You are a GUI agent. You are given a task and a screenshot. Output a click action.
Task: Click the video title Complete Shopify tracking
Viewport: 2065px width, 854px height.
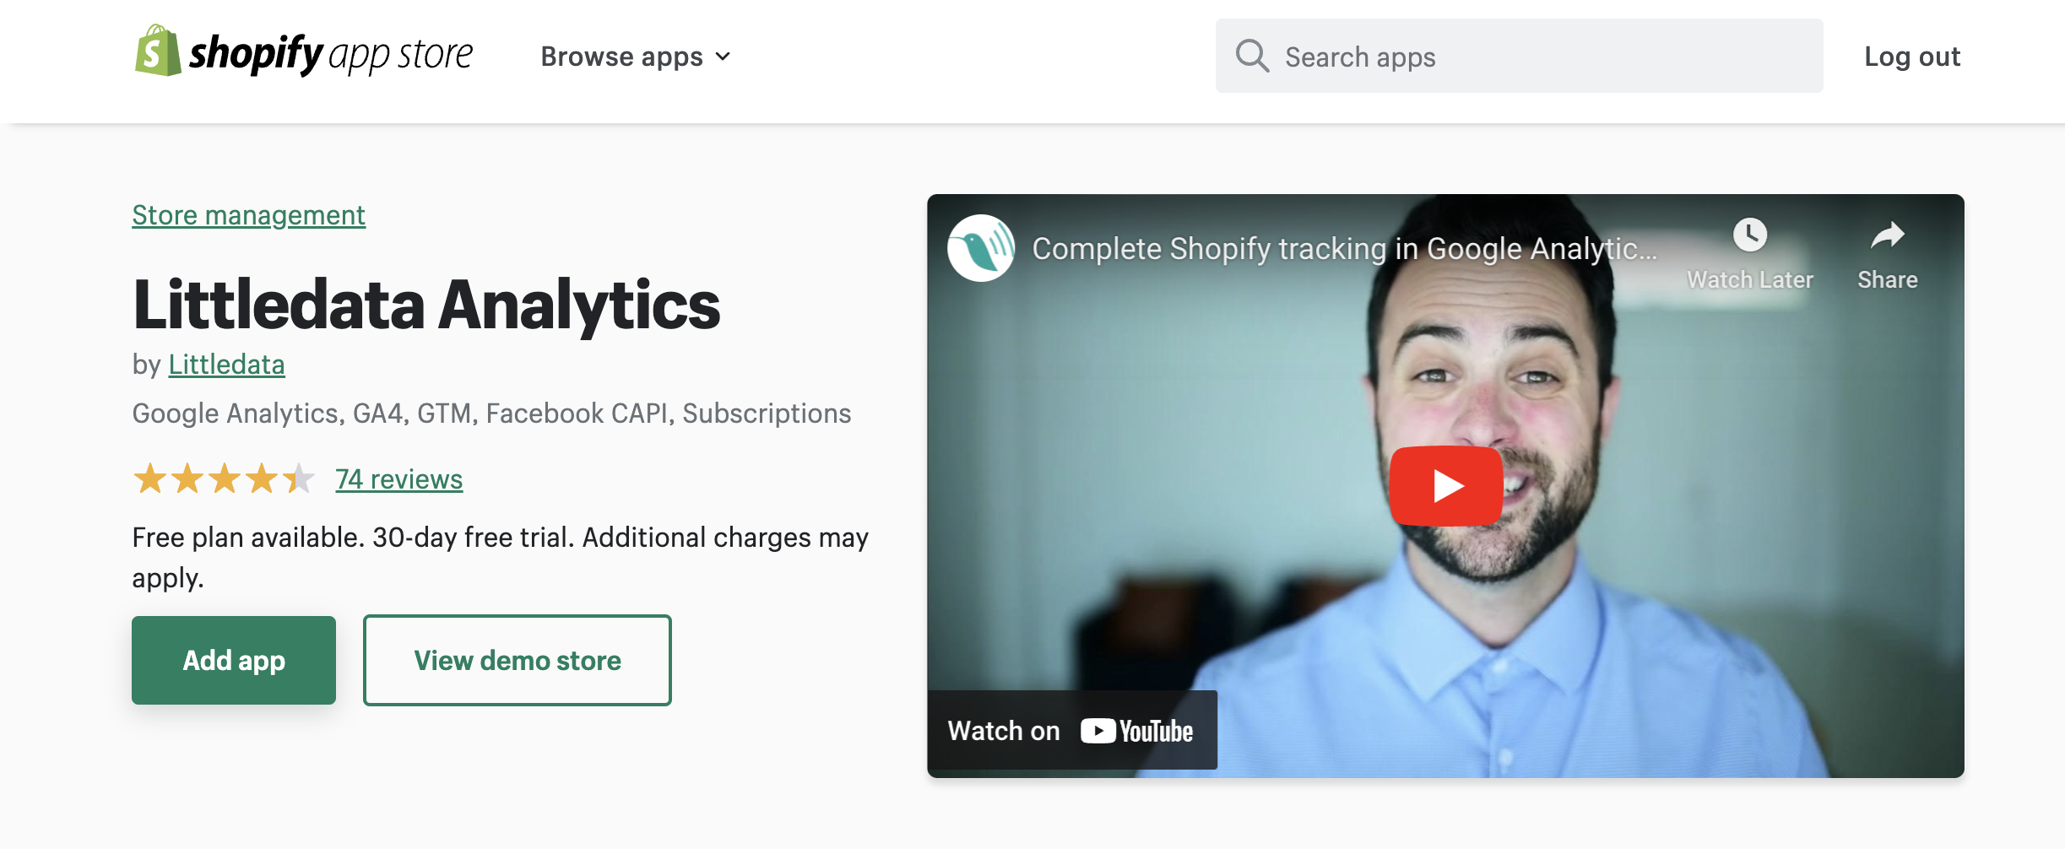tap(1345, 248)
